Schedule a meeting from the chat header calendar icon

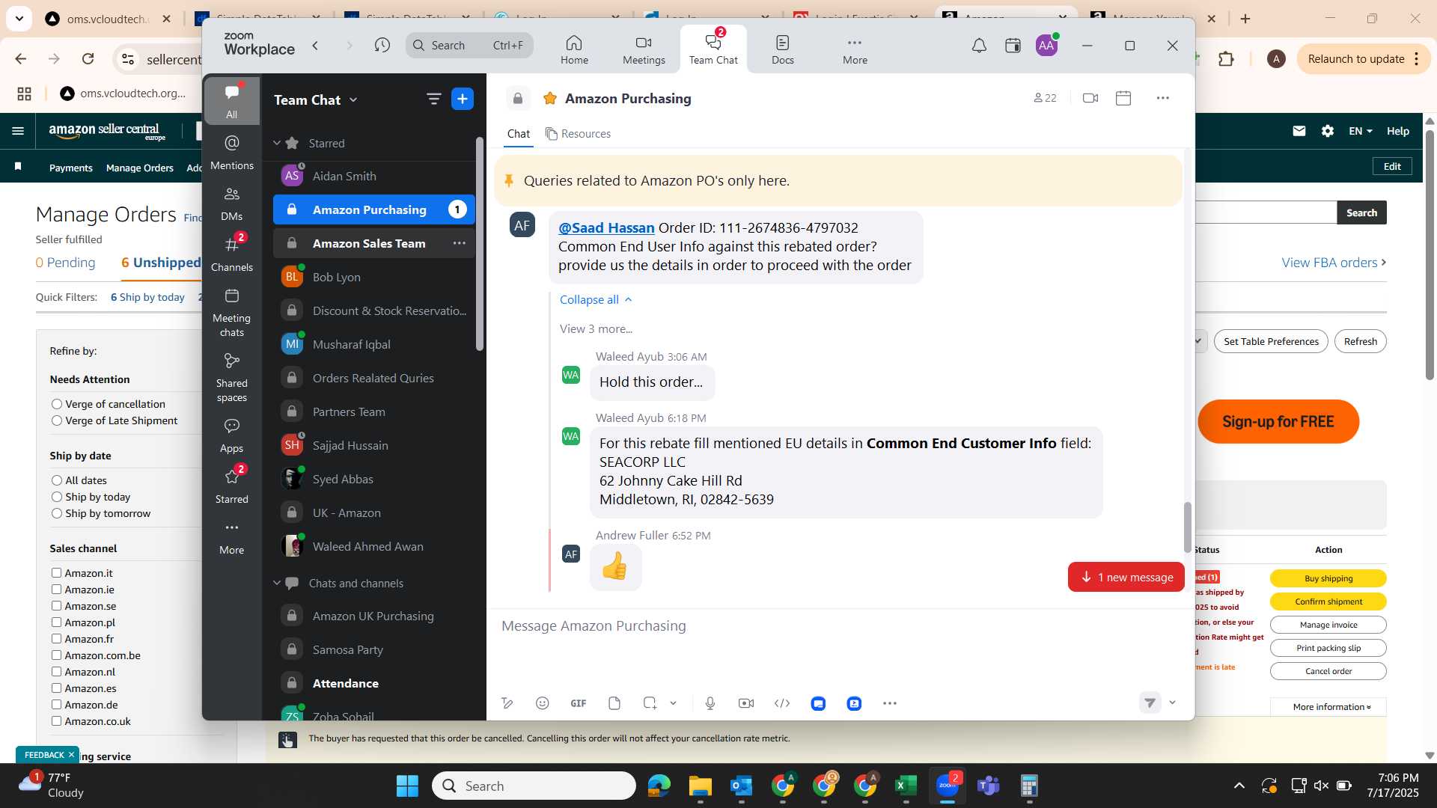(x=1123, y=98)
